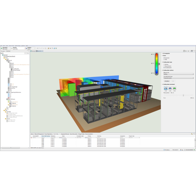The height and width of the screenshot is (196, 196).
Task: Click the user icon in the status bar
Action: [x=181, y=150]
